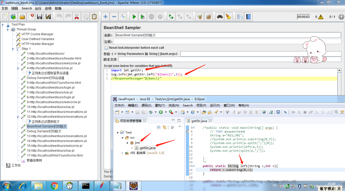The height and width of the screenshot is (191, 345).
Task: Click the Windows Start button
Action: click(7, 186)
